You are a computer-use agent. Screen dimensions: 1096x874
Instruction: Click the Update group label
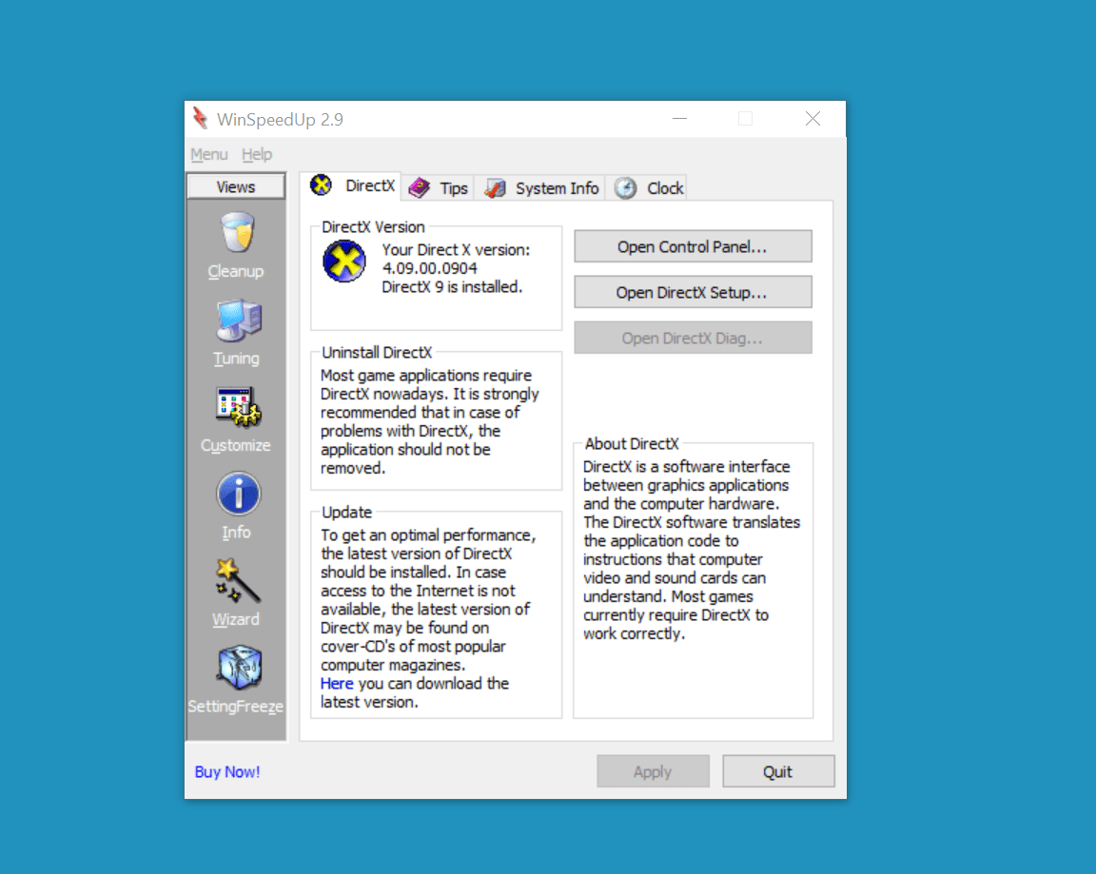[346, 512]
